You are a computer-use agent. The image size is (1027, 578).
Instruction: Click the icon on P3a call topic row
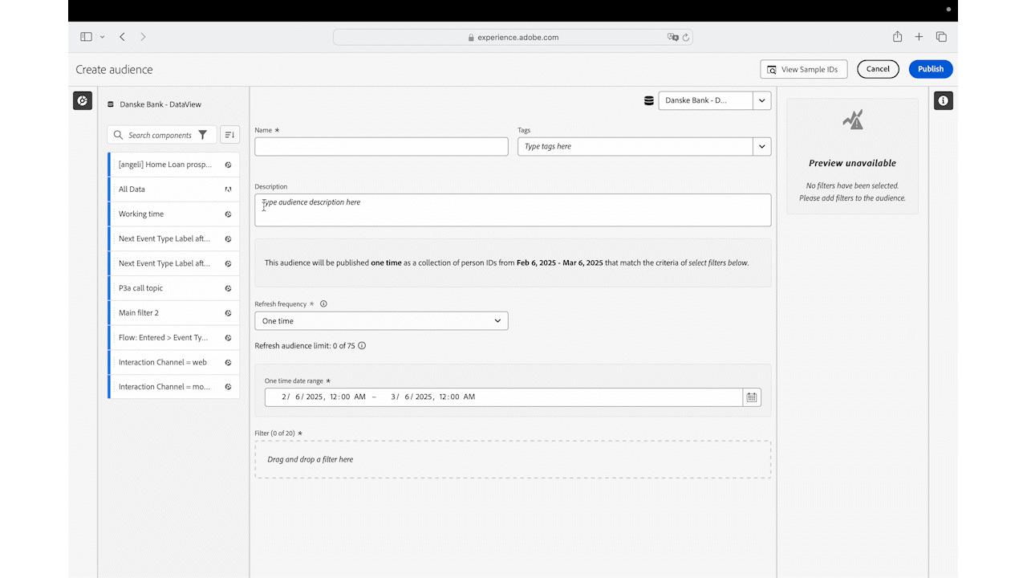pos(228,288)
